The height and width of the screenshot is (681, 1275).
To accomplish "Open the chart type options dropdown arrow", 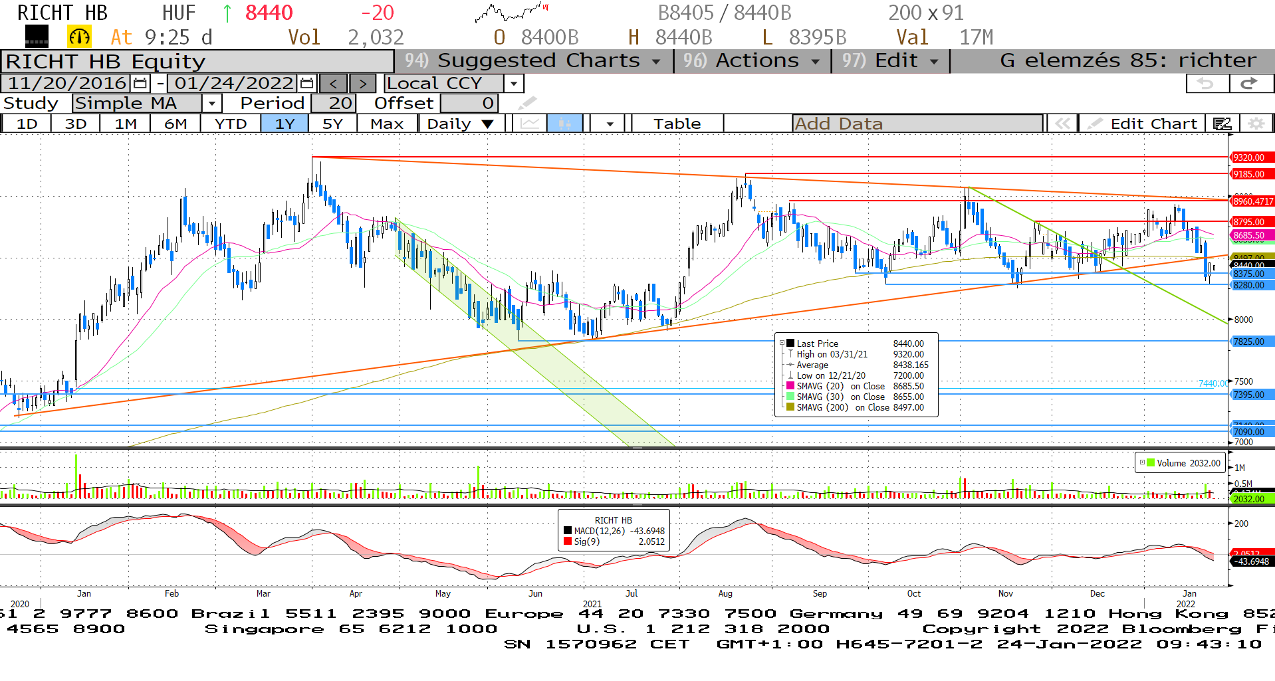I will pos(610,124).
